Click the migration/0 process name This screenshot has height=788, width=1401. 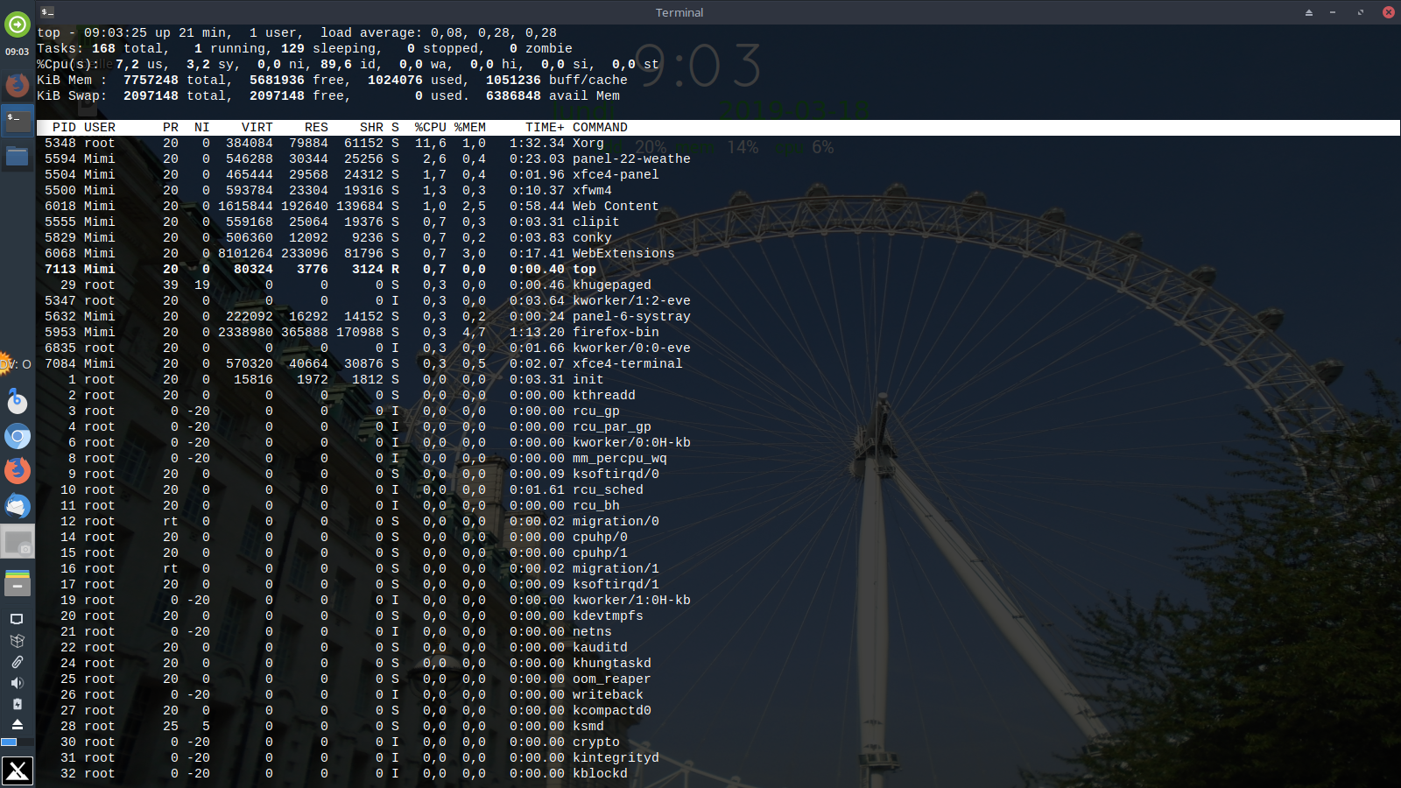[616, 522]
